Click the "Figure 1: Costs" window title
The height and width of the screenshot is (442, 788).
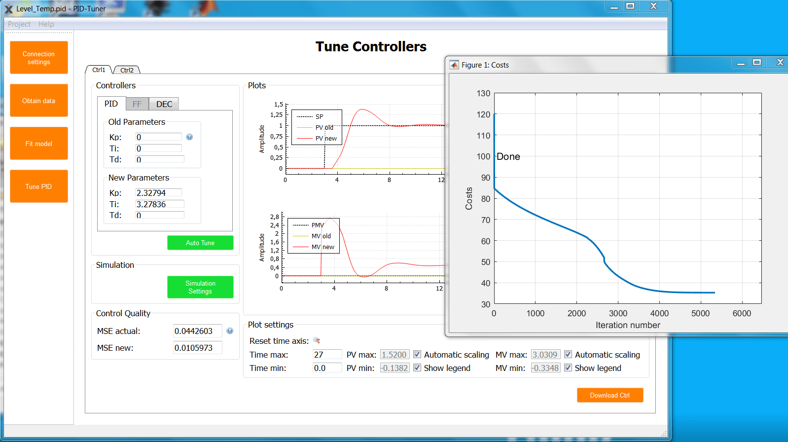click(x=485, y=65)
